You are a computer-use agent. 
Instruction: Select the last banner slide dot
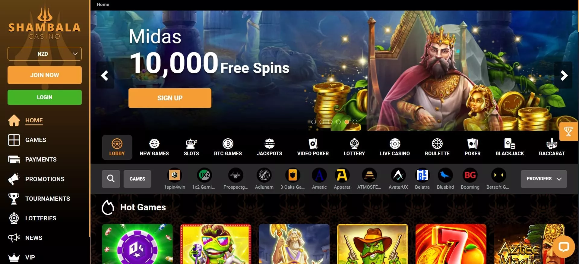355,122
